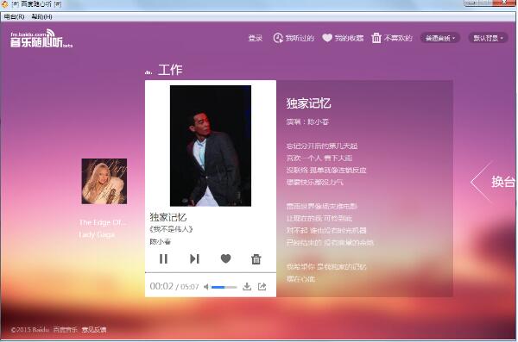Viewport: 518px width, 342px height.
Task: Click the last lyric line in the lyrics panel
Action: tap(300, 279)
